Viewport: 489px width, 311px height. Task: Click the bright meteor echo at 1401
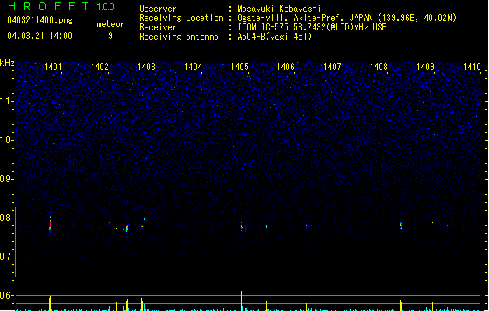pos(51,224)
